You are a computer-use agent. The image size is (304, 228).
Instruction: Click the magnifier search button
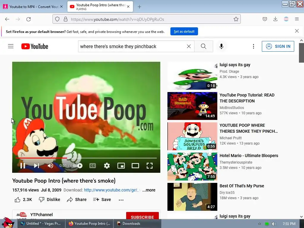pyautogui.click(x=204, y=46)
